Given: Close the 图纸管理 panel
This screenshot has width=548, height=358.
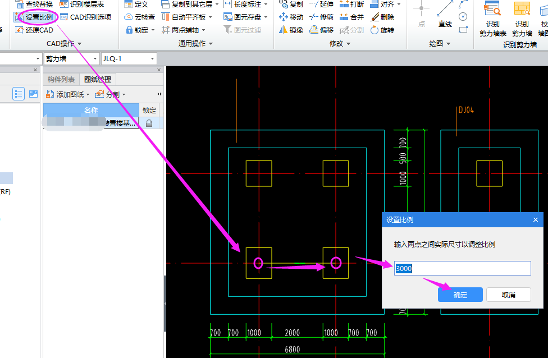Looking at the screenshot, I should click(x=159, y=70).
